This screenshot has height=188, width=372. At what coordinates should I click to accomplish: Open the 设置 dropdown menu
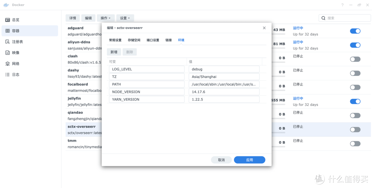tap(125, 18)
